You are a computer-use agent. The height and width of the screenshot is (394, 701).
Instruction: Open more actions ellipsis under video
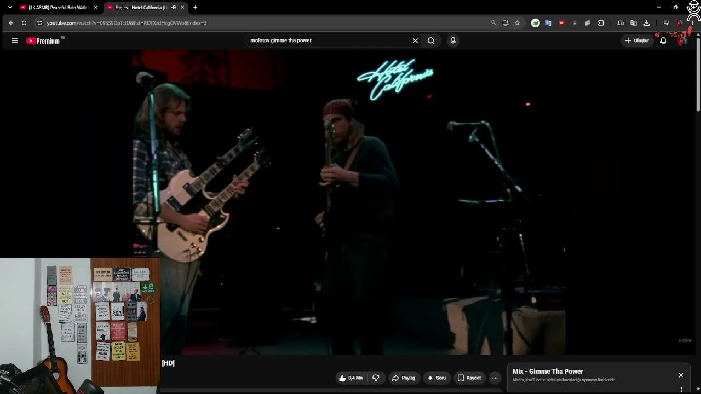pyautogui.click(x=495, y=378)
